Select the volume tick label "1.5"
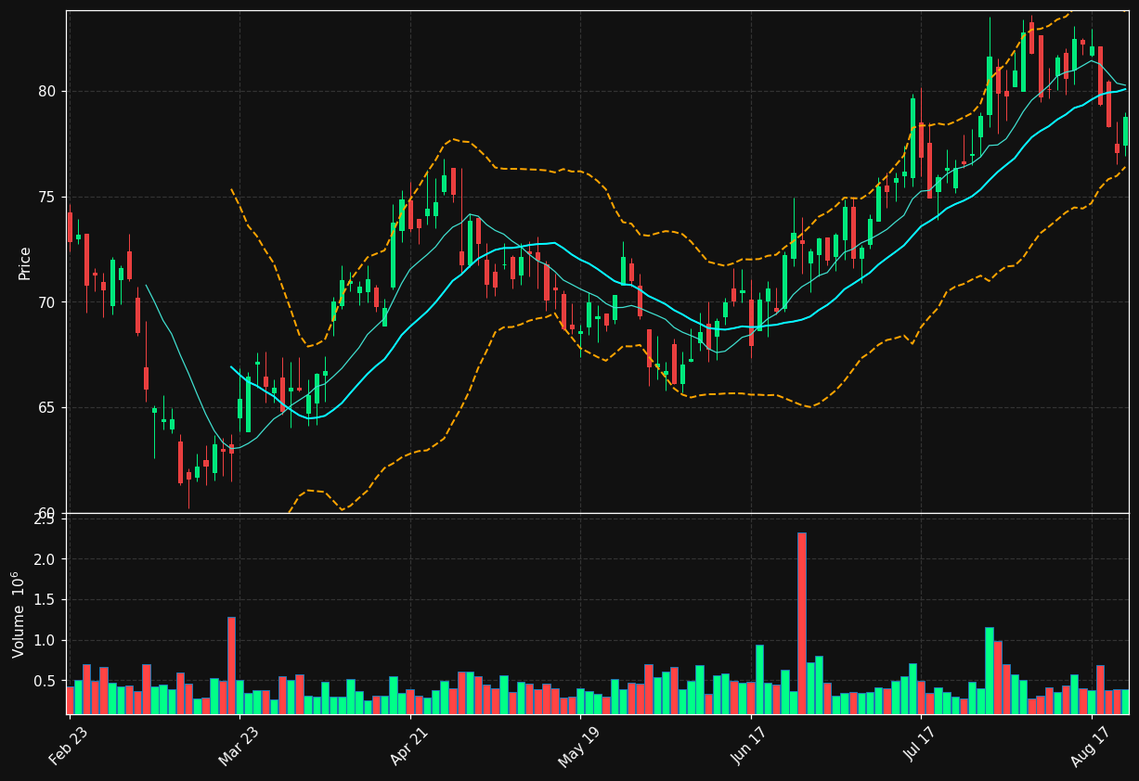 (x=45, y=600)
